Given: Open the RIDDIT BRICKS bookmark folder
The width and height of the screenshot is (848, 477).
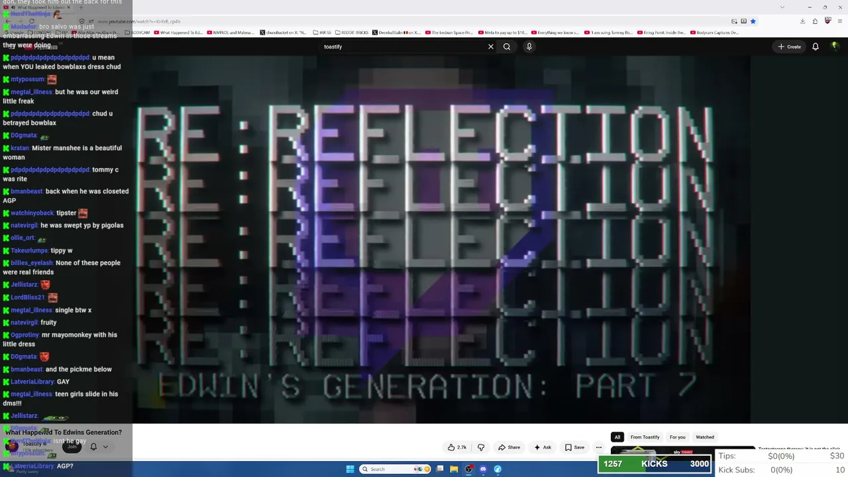Looking at the screenshot, I should (352, 32).
